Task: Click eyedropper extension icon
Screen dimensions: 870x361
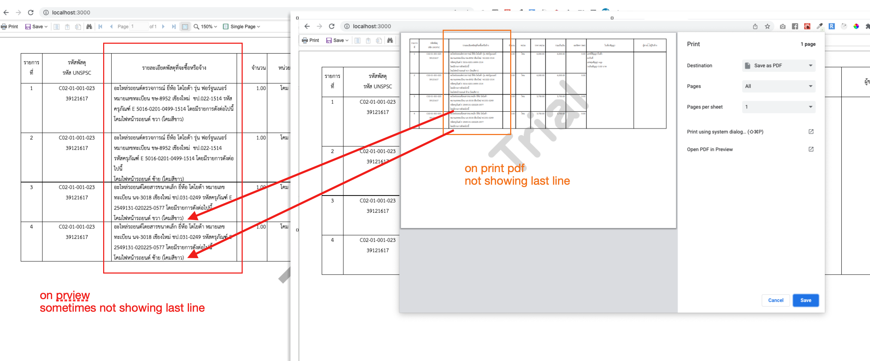Action: coord(819,26)
